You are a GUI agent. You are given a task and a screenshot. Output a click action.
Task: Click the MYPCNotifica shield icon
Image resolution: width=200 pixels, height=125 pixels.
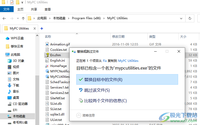tap(47, 71)
